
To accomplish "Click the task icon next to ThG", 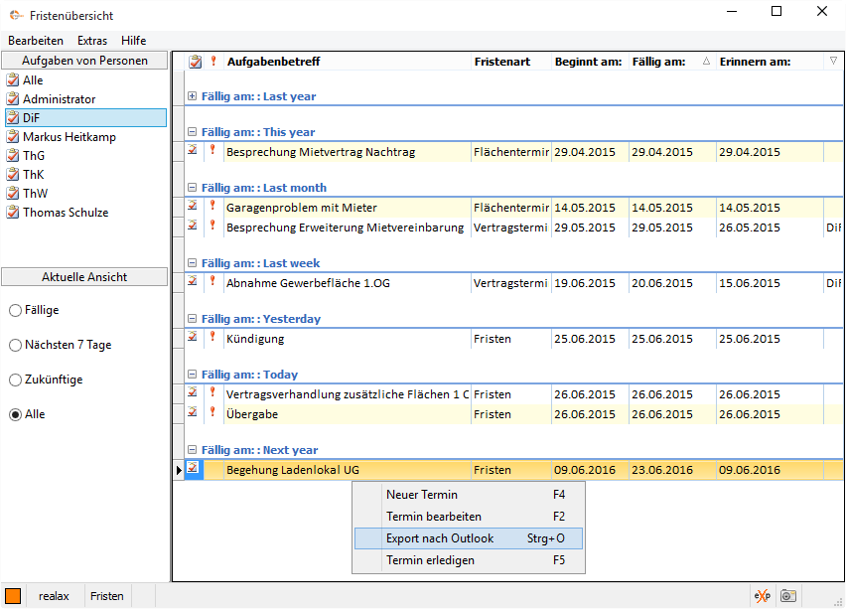I will pyautogui.click(x=13, y=156).
